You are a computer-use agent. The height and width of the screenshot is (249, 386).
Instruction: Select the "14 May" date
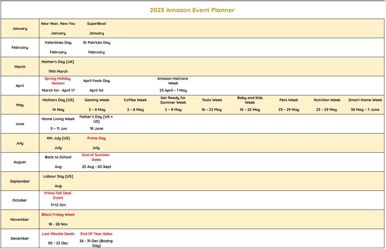click(58, 110)
